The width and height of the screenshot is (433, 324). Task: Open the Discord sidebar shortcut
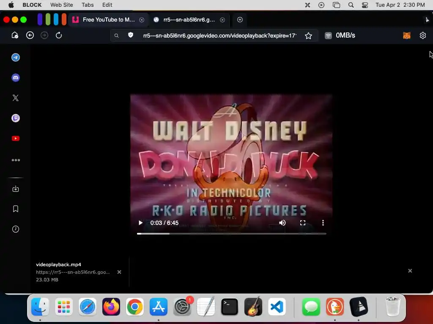pyautogui.click(x=16, y=78)
